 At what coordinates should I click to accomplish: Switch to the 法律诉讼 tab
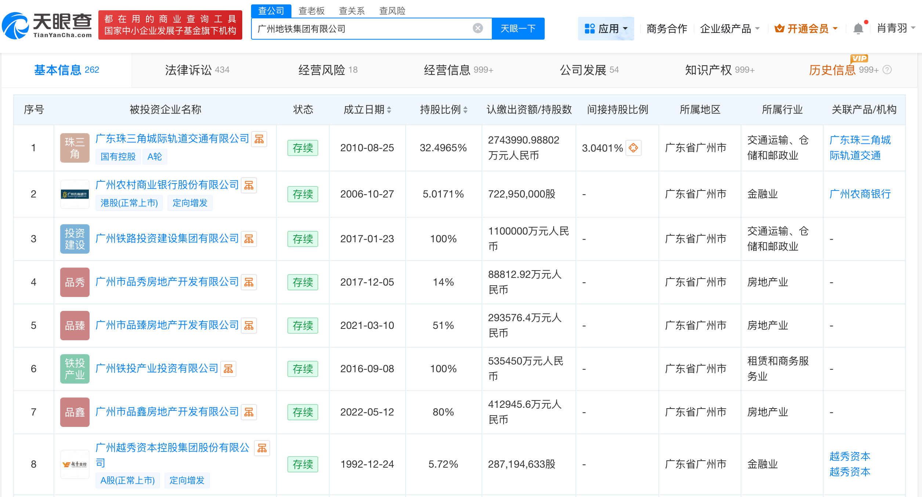189,70
